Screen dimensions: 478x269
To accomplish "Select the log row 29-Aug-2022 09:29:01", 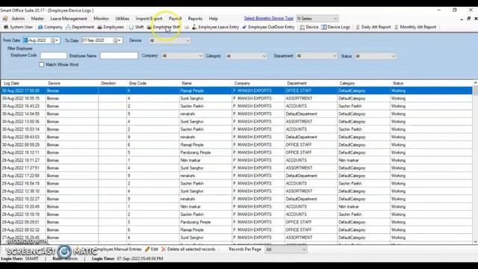I will pos(236,222).
